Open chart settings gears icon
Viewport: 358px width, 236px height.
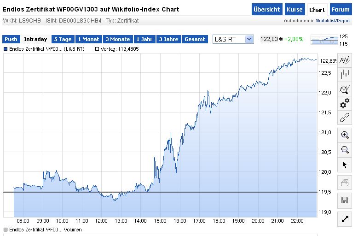[345, 104]
